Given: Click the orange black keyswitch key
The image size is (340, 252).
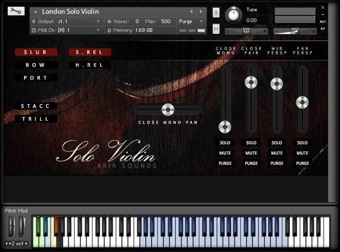Looking at the screenshot, I should (x=56, y=226).
